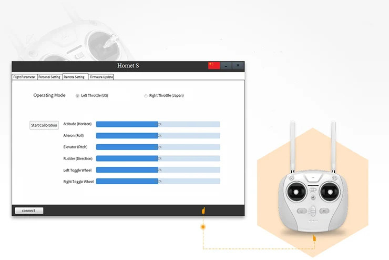This screenshot has height=260, width=389.
Task: Click the Left Toggle Wheel bar
Action: [x=158, y=170]
